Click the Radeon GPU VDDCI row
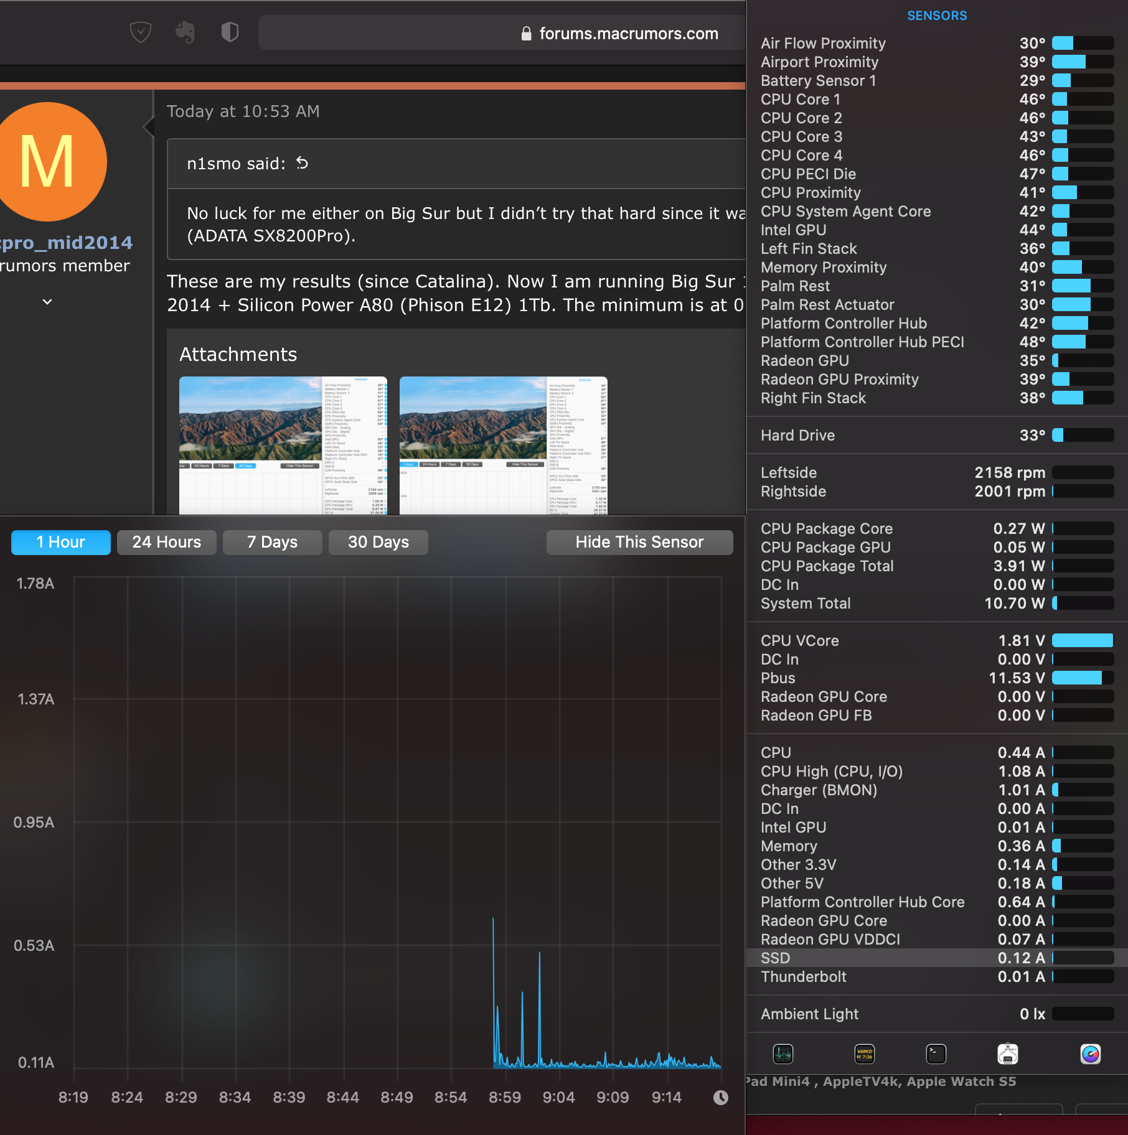 (937, 939)
